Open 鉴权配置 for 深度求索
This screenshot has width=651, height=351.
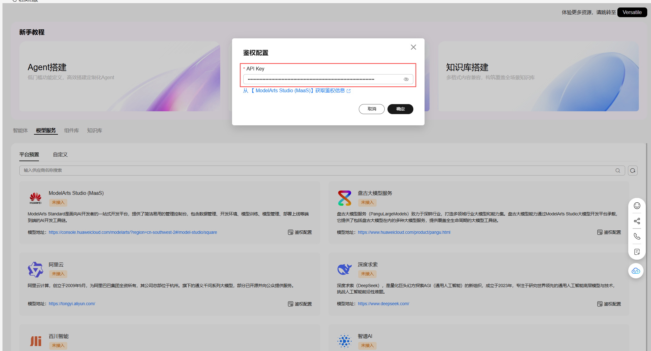(x=609, y=304)
